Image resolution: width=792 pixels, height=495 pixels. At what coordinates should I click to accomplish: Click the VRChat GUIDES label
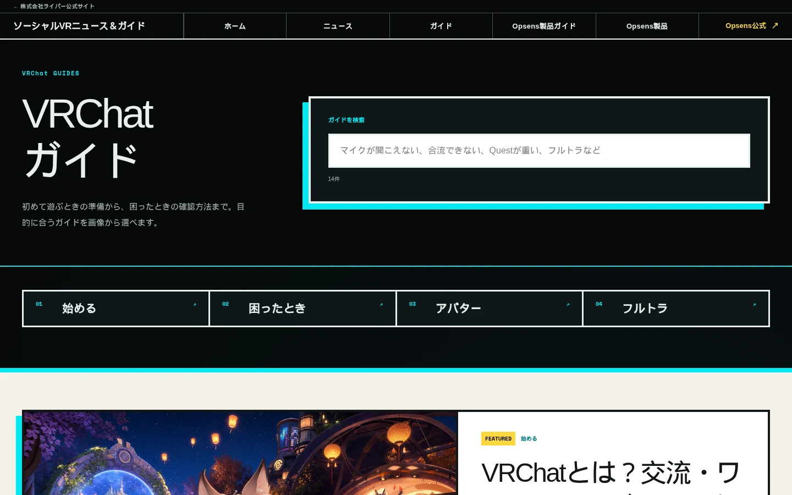tap(51, 73)
